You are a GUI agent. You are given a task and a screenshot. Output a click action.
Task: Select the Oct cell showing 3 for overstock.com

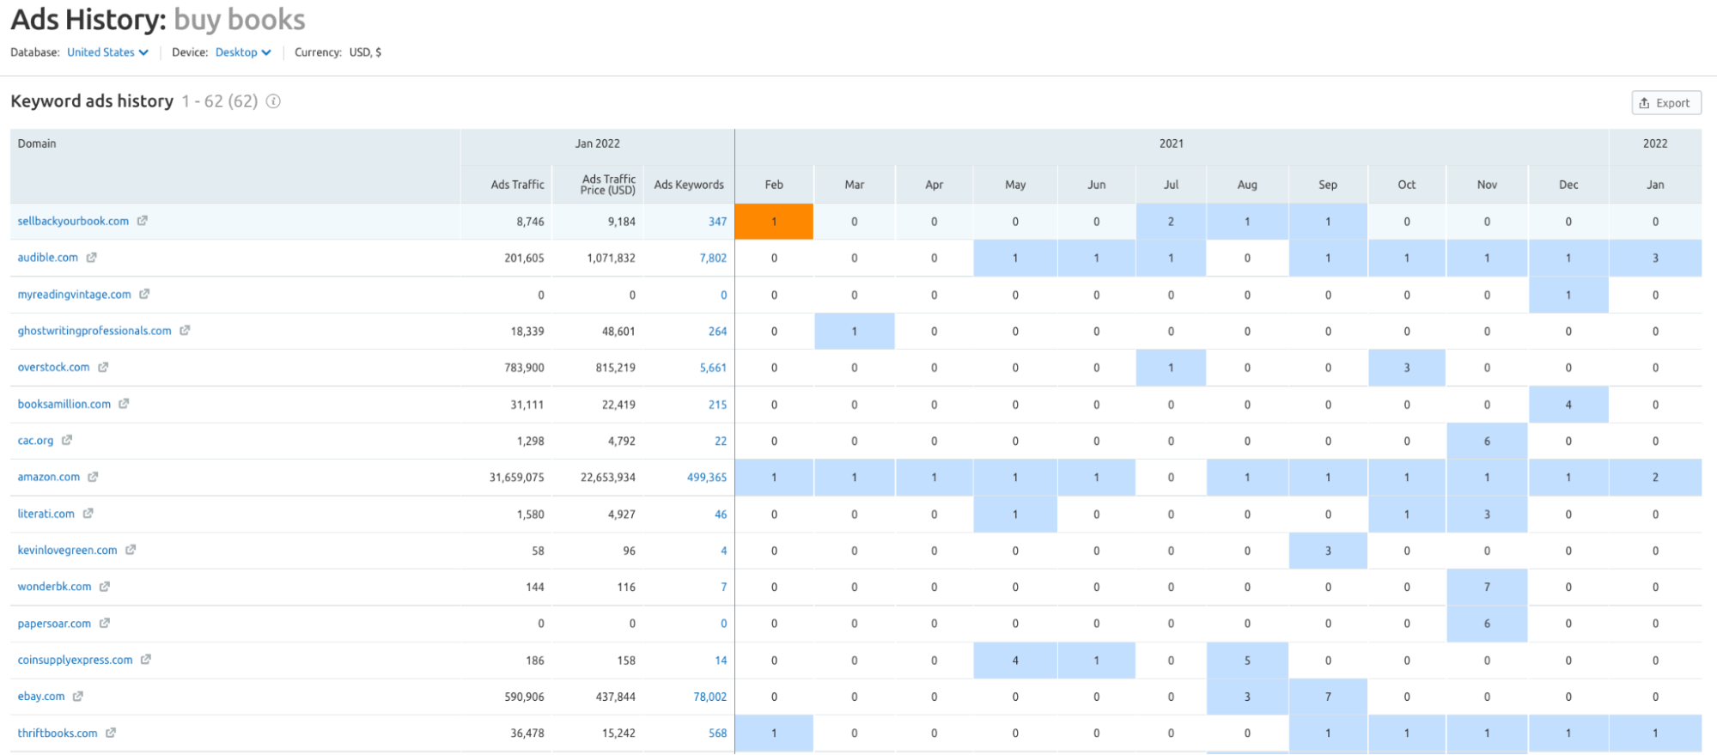tap(1407, 368)
